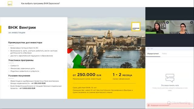Click the 'от 1.000.000 EUR' bold amount

[27, 88]
